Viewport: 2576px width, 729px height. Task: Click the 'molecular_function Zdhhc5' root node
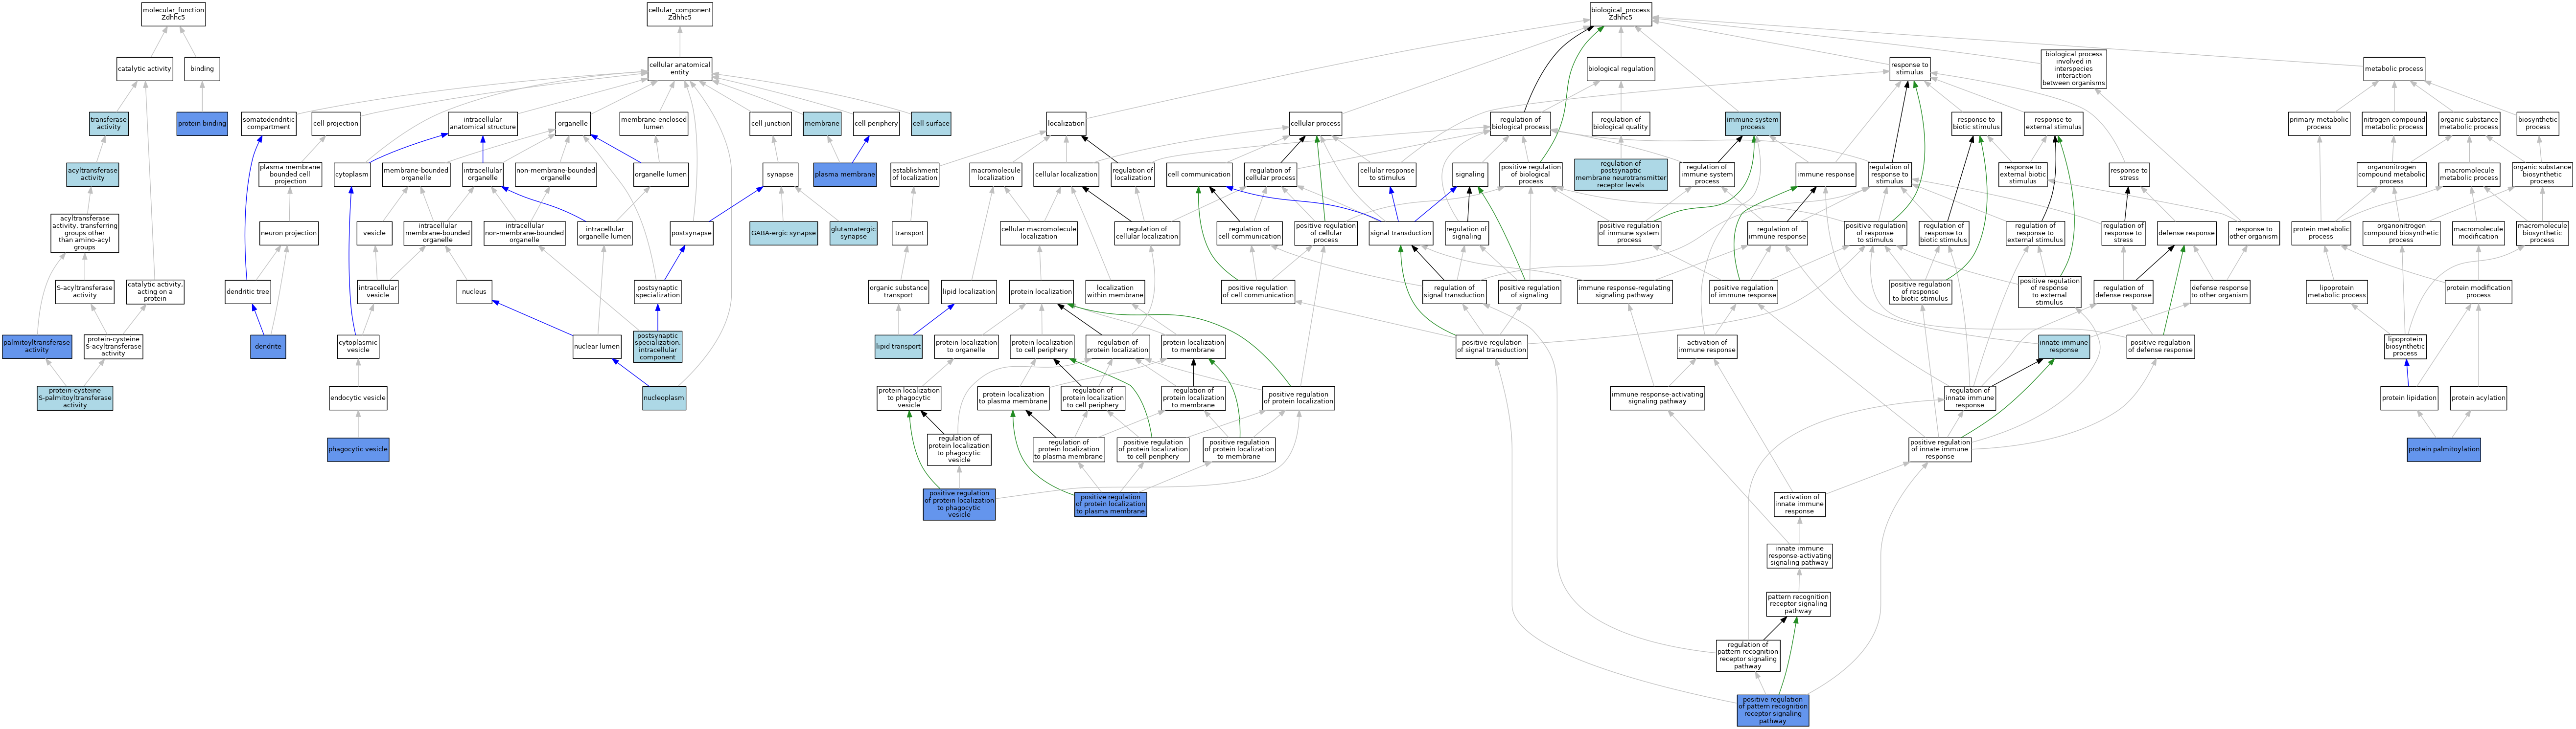173,14
